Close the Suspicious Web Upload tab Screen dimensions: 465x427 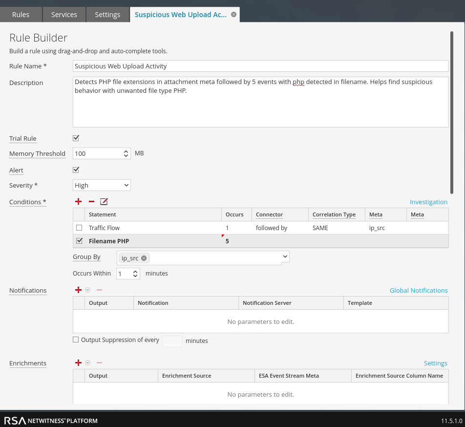(x=233, y=15)
